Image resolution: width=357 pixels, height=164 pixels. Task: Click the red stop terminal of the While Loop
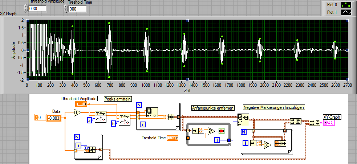(221, 131)
